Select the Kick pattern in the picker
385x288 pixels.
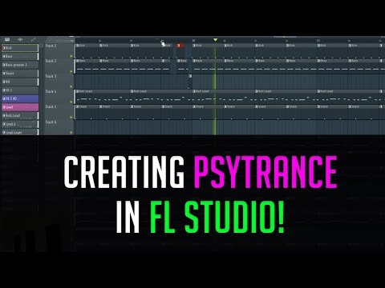(20, 48)
